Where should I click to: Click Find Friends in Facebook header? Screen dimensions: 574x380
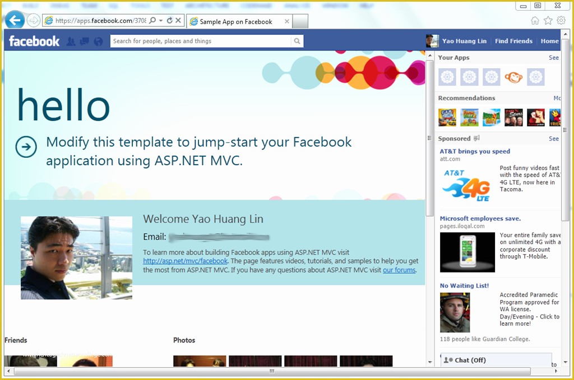point(513,41)
